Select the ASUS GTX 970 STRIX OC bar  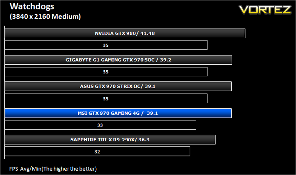(x=118, y=87)
